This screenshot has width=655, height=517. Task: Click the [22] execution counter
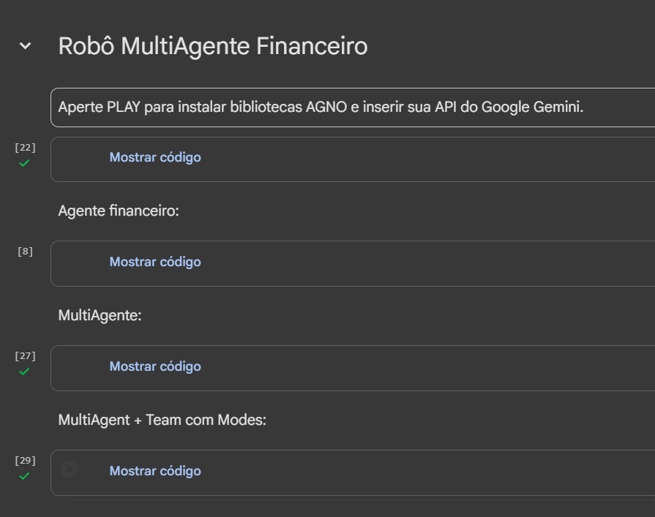(x=25, y=147)
